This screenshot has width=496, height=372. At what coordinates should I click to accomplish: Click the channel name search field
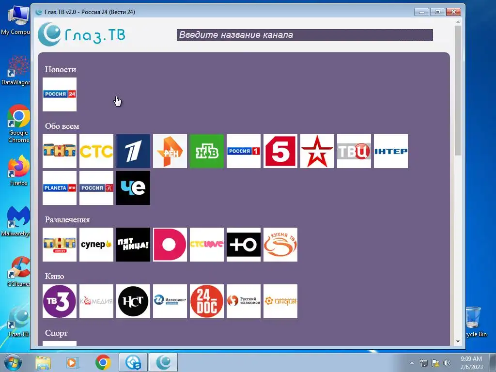tap(305, 35)
